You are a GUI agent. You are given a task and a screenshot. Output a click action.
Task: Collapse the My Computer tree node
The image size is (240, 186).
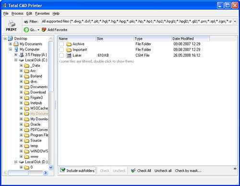(x=11, y=49)
